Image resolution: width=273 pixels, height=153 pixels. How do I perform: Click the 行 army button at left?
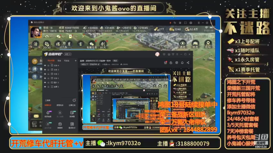click(x=35, y=61)
